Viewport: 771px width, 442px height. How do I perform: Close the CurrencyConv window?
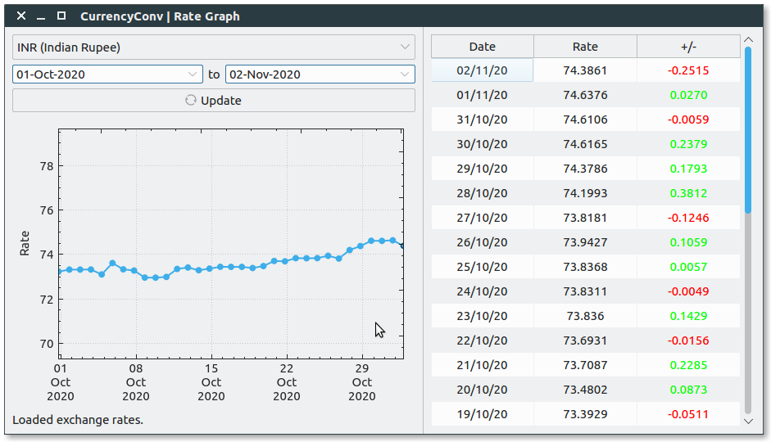click(x=22, y=16)
